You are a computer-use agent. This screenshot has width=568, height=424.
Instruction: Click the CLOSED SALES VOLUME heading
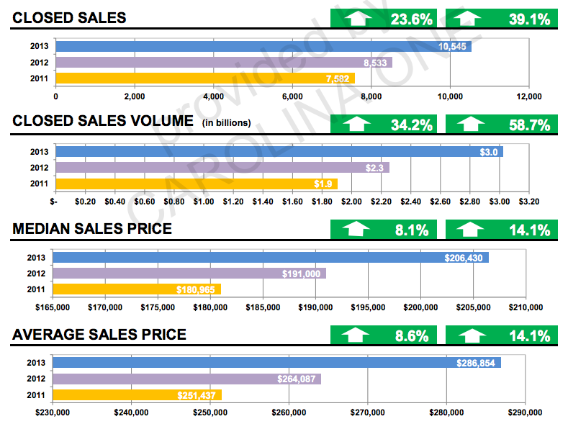(x=103, y=122)
